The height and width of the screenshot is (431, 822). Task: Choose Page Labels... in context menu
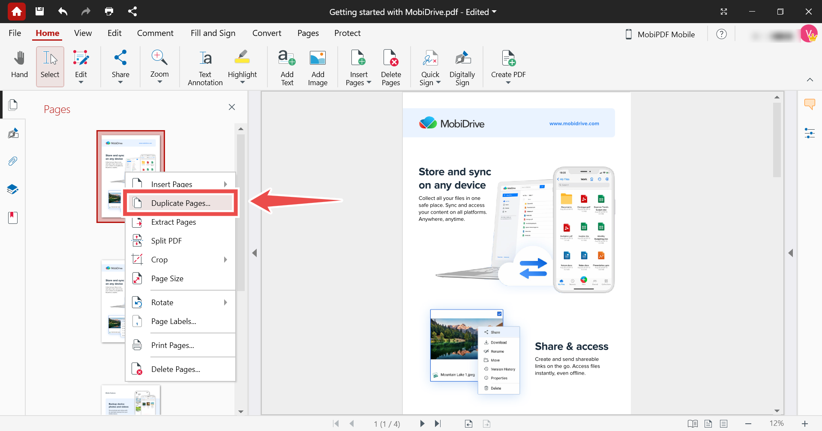(180, 321)
